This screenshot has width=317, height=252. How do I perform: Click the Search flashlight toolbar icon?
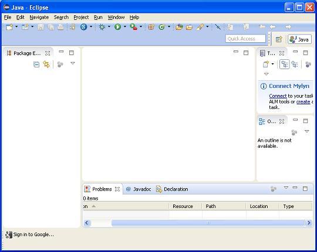[200, 27]
